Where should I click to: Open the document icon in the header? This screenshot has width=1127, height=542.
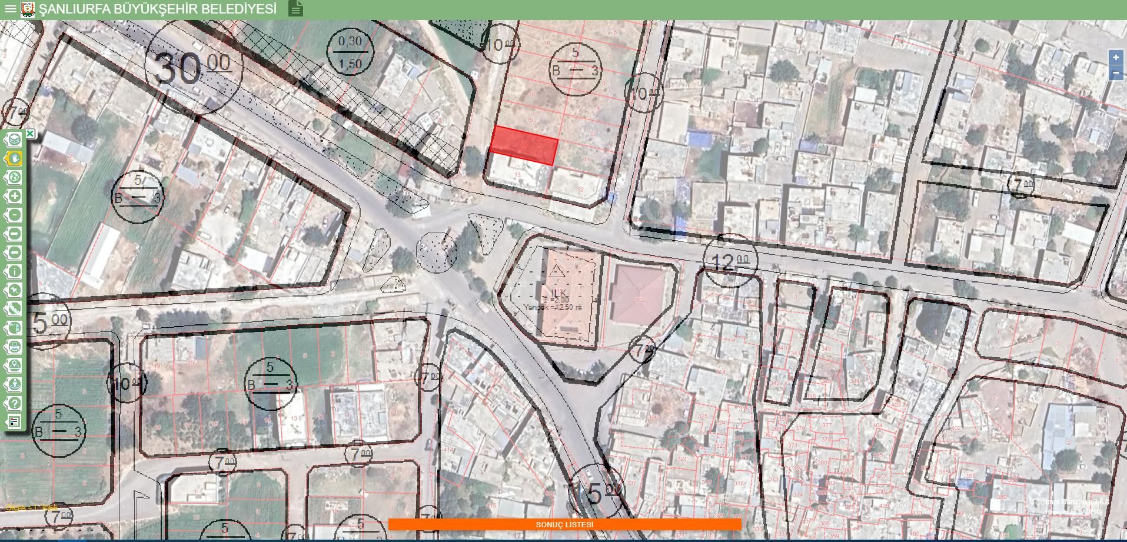point(296,9)
